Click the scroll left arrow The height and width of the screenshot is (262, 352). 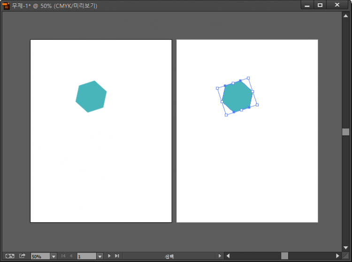(228, 255)
